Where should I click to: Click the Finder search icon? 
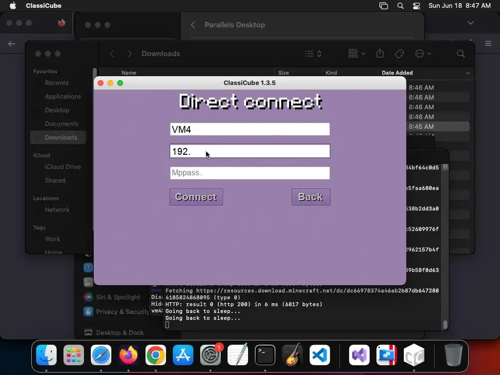pos(461,54)
